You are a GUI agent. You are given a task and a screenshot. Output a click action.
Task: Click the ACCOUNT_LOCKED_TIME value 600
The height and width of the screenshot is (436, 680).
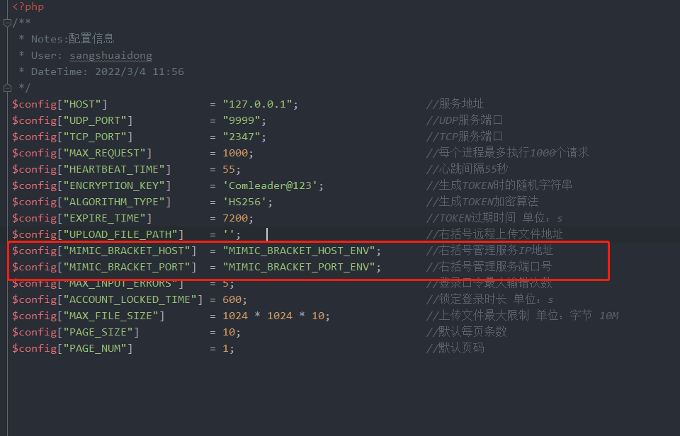pos(232,299)
